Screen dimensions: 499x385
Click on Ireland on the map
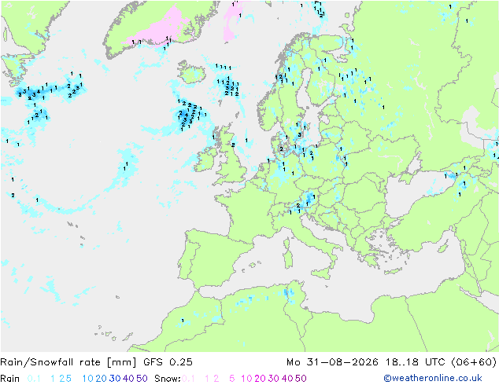[x=206, y=159]
